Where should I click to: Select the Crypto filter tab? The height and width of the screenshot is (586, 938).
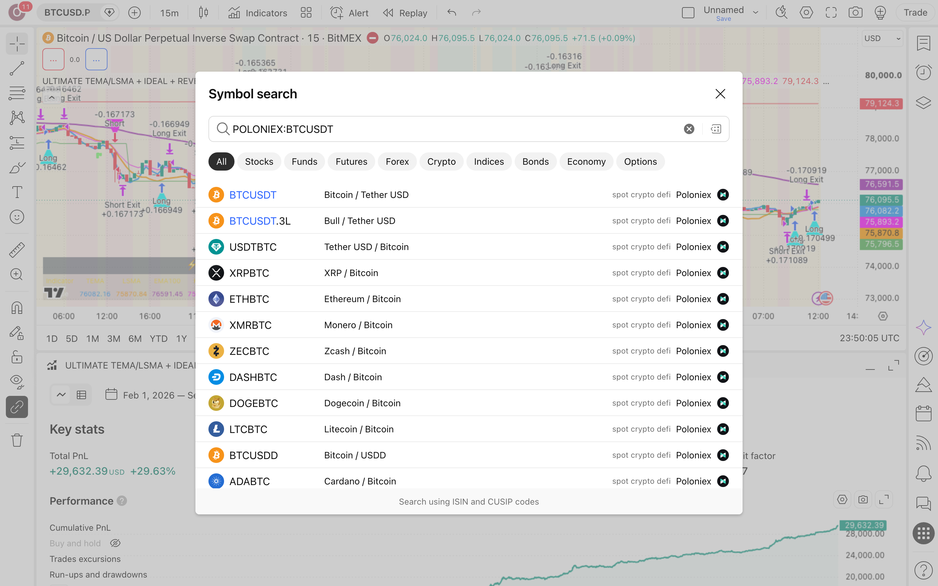pyautogui.click(x=441, y=161)
